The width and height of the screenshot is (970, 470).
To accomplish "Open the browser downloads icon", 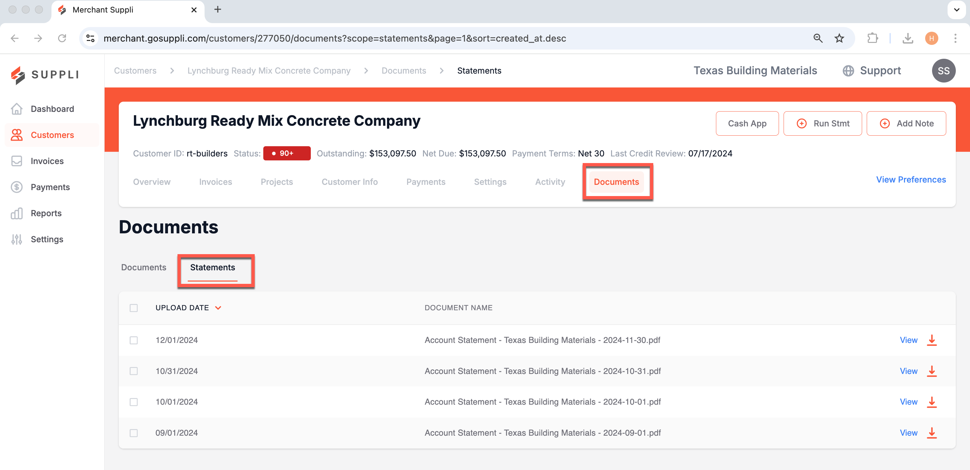I will [x=908, y=38].
